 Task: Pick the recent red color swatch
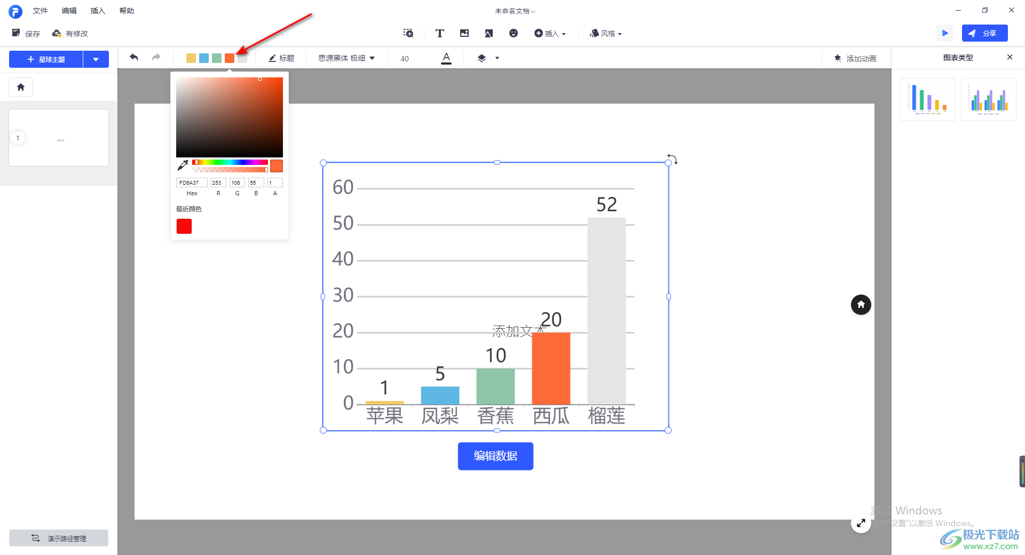(184, 226)
